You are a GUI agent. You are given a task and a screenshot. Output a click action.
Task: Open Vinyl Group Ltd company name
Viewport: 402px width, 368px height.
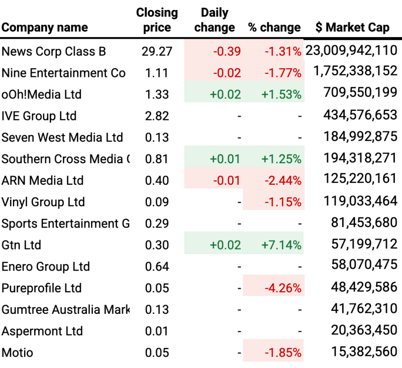click(x=43, y=202)
